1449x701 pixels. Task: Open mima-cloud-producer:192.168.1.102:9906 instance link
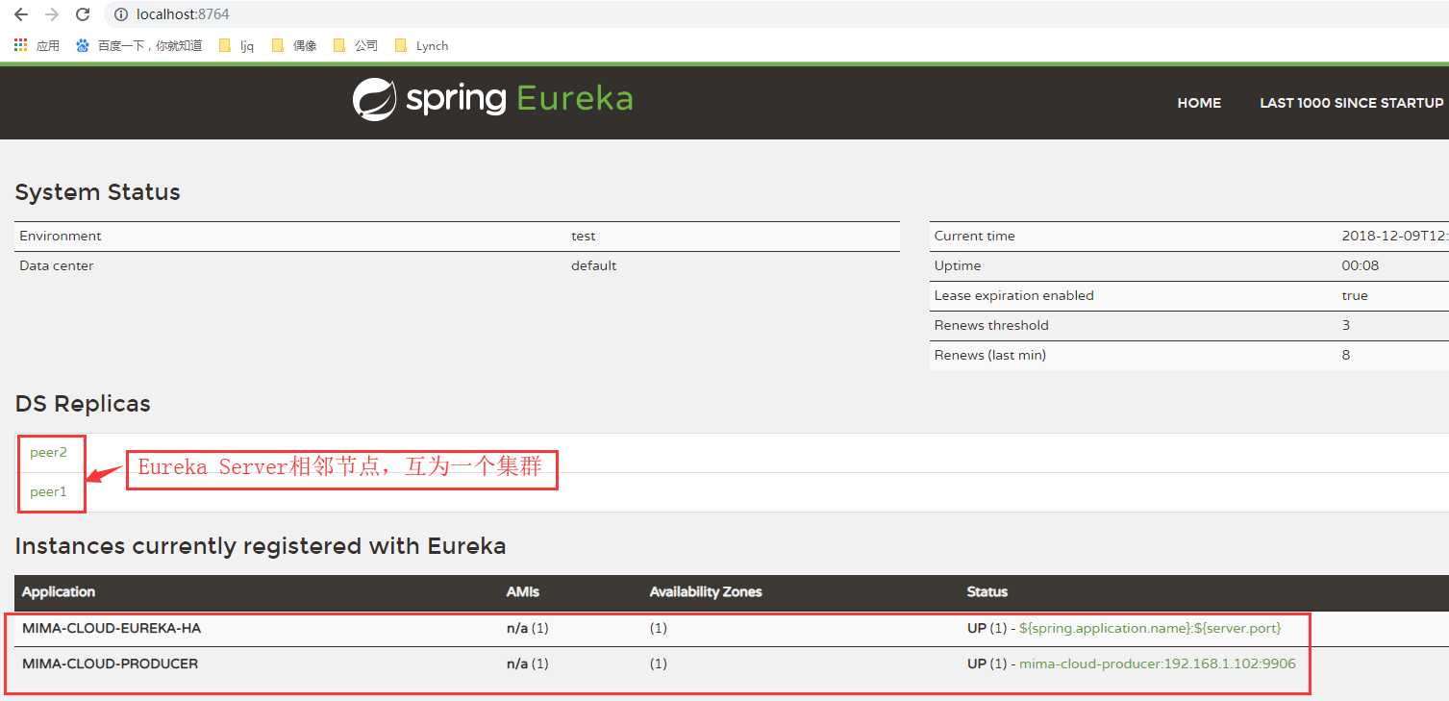(x=1158, y=663)
